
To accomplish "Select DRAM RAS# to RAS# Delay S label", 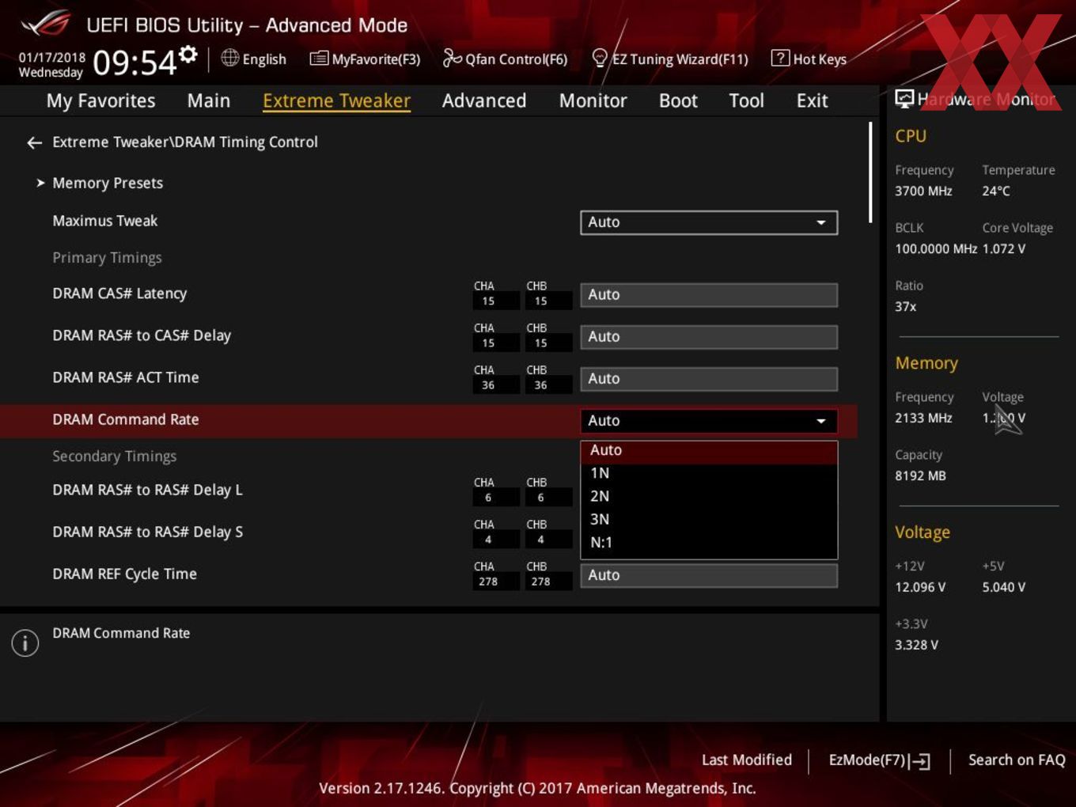I will tap(147, 532).
